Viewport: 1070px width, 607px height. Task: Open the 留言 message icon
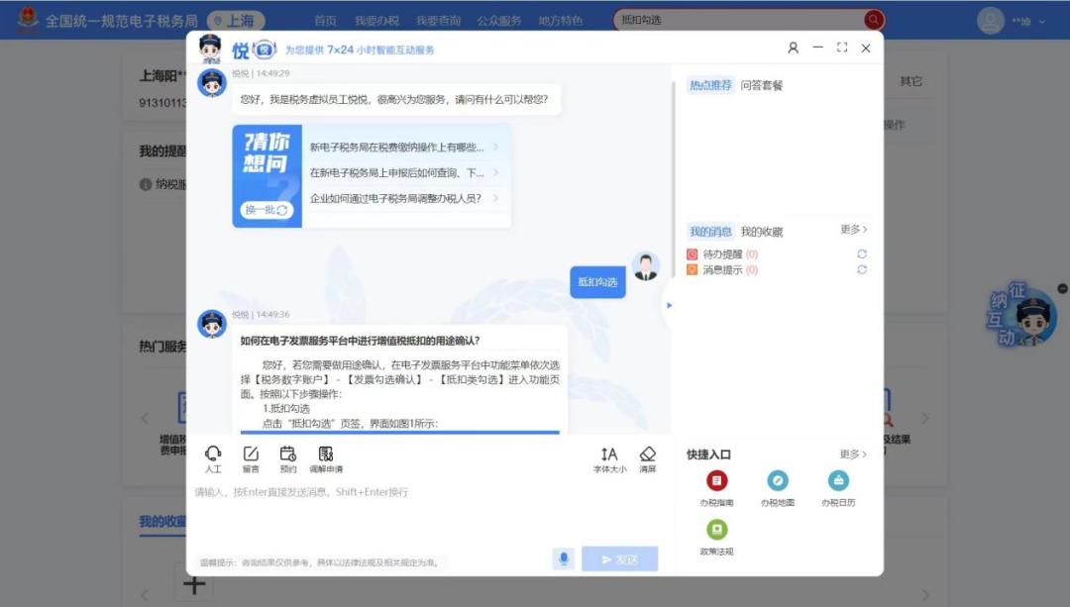coord(251,455)
